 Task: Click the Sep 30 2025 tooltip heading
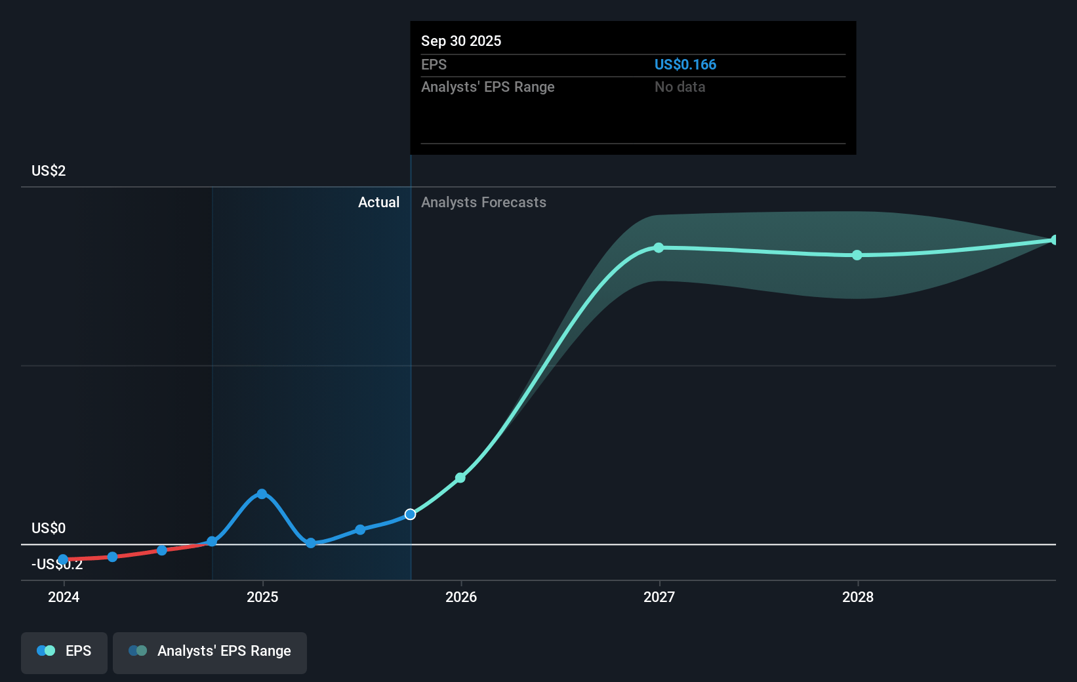461,41
